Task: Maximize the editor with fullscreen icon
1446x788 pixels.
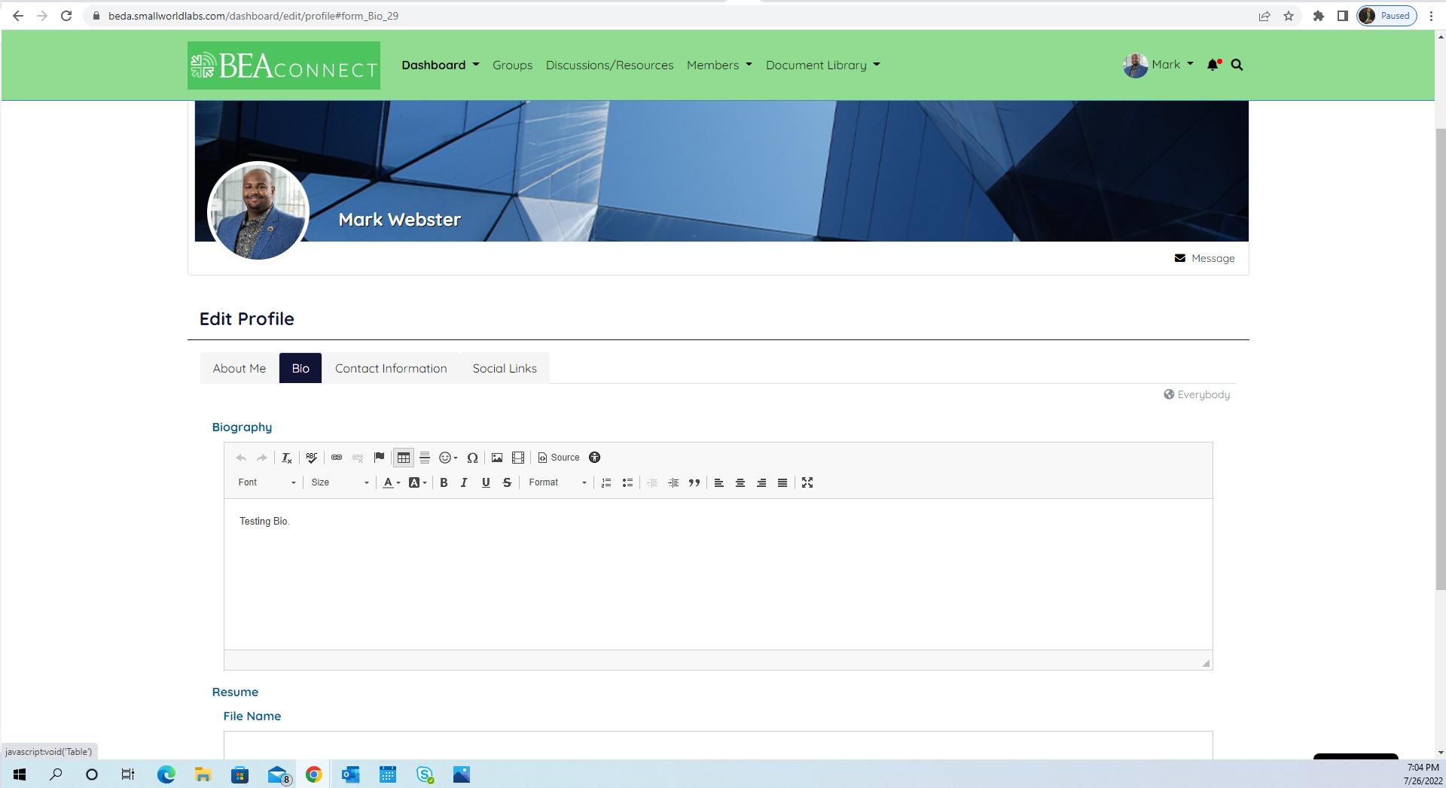Action: point(807,482)
